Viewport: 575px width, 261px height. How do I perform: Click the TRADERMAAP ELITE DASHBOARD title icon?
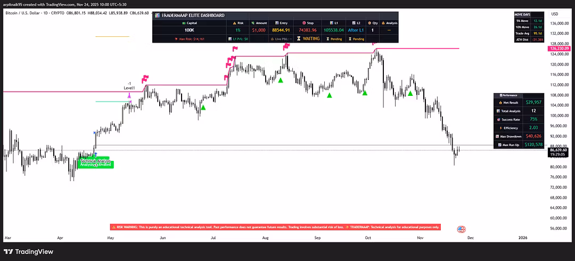(157, 15)
